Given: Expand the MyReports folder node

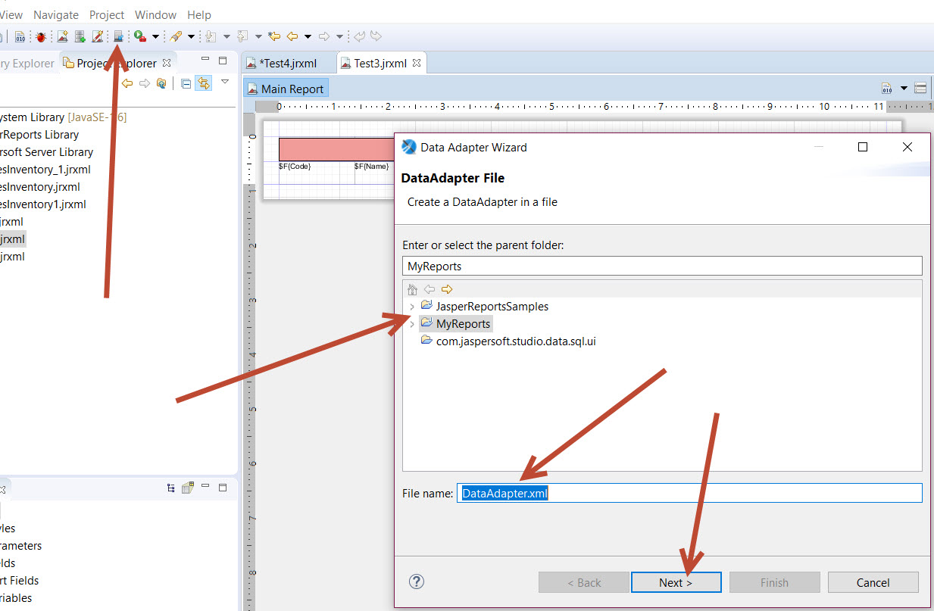Looking at the screenshot, I should (412, 324).
